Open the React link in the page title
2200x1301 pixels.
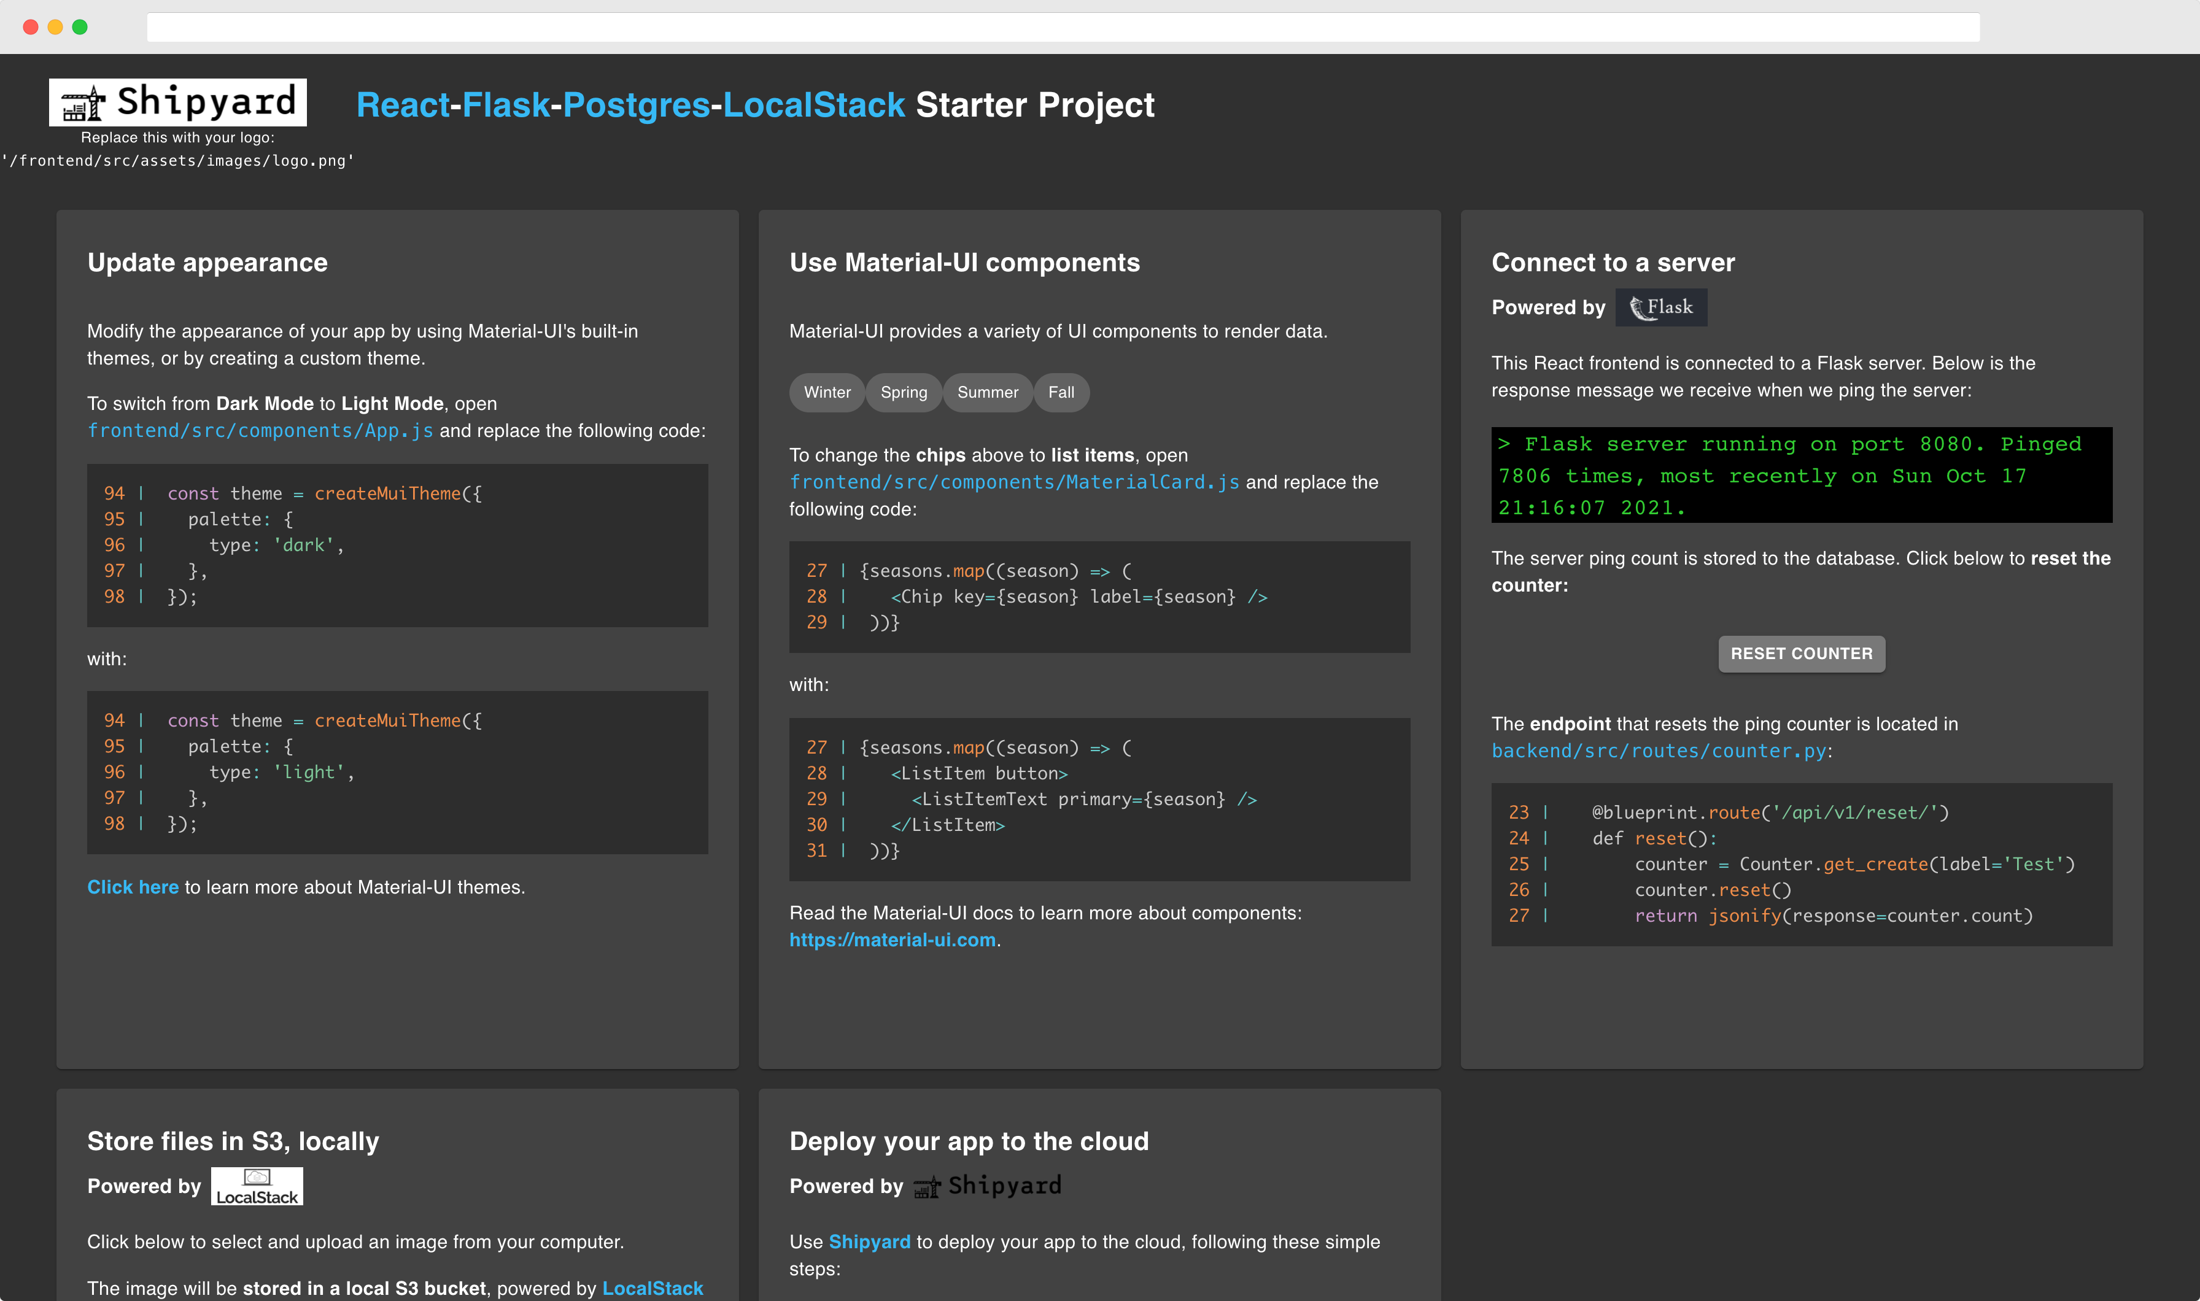point(403,105)
